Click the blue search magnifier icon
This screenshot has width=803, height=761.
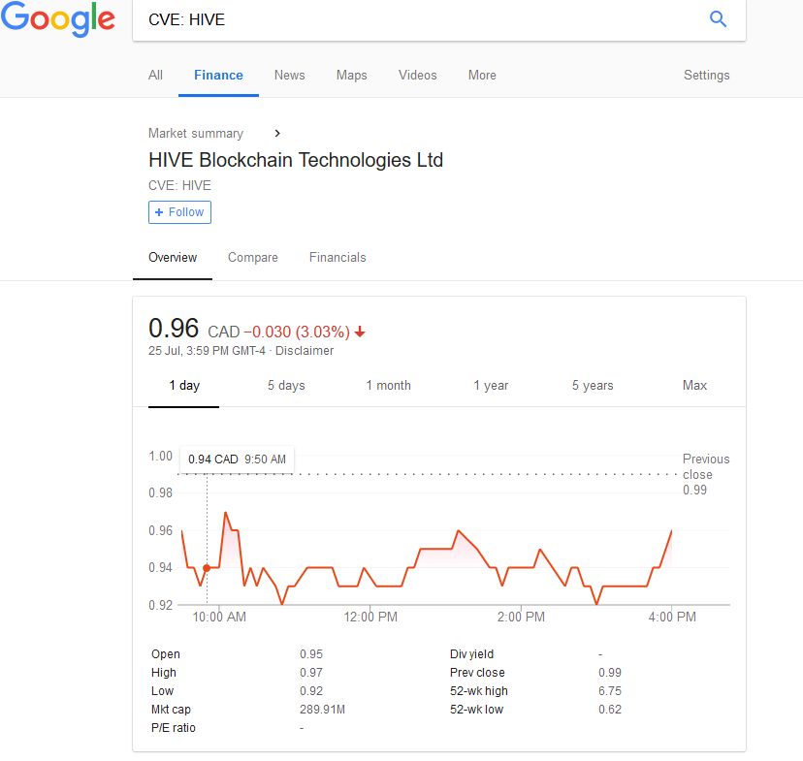(718, 19)
